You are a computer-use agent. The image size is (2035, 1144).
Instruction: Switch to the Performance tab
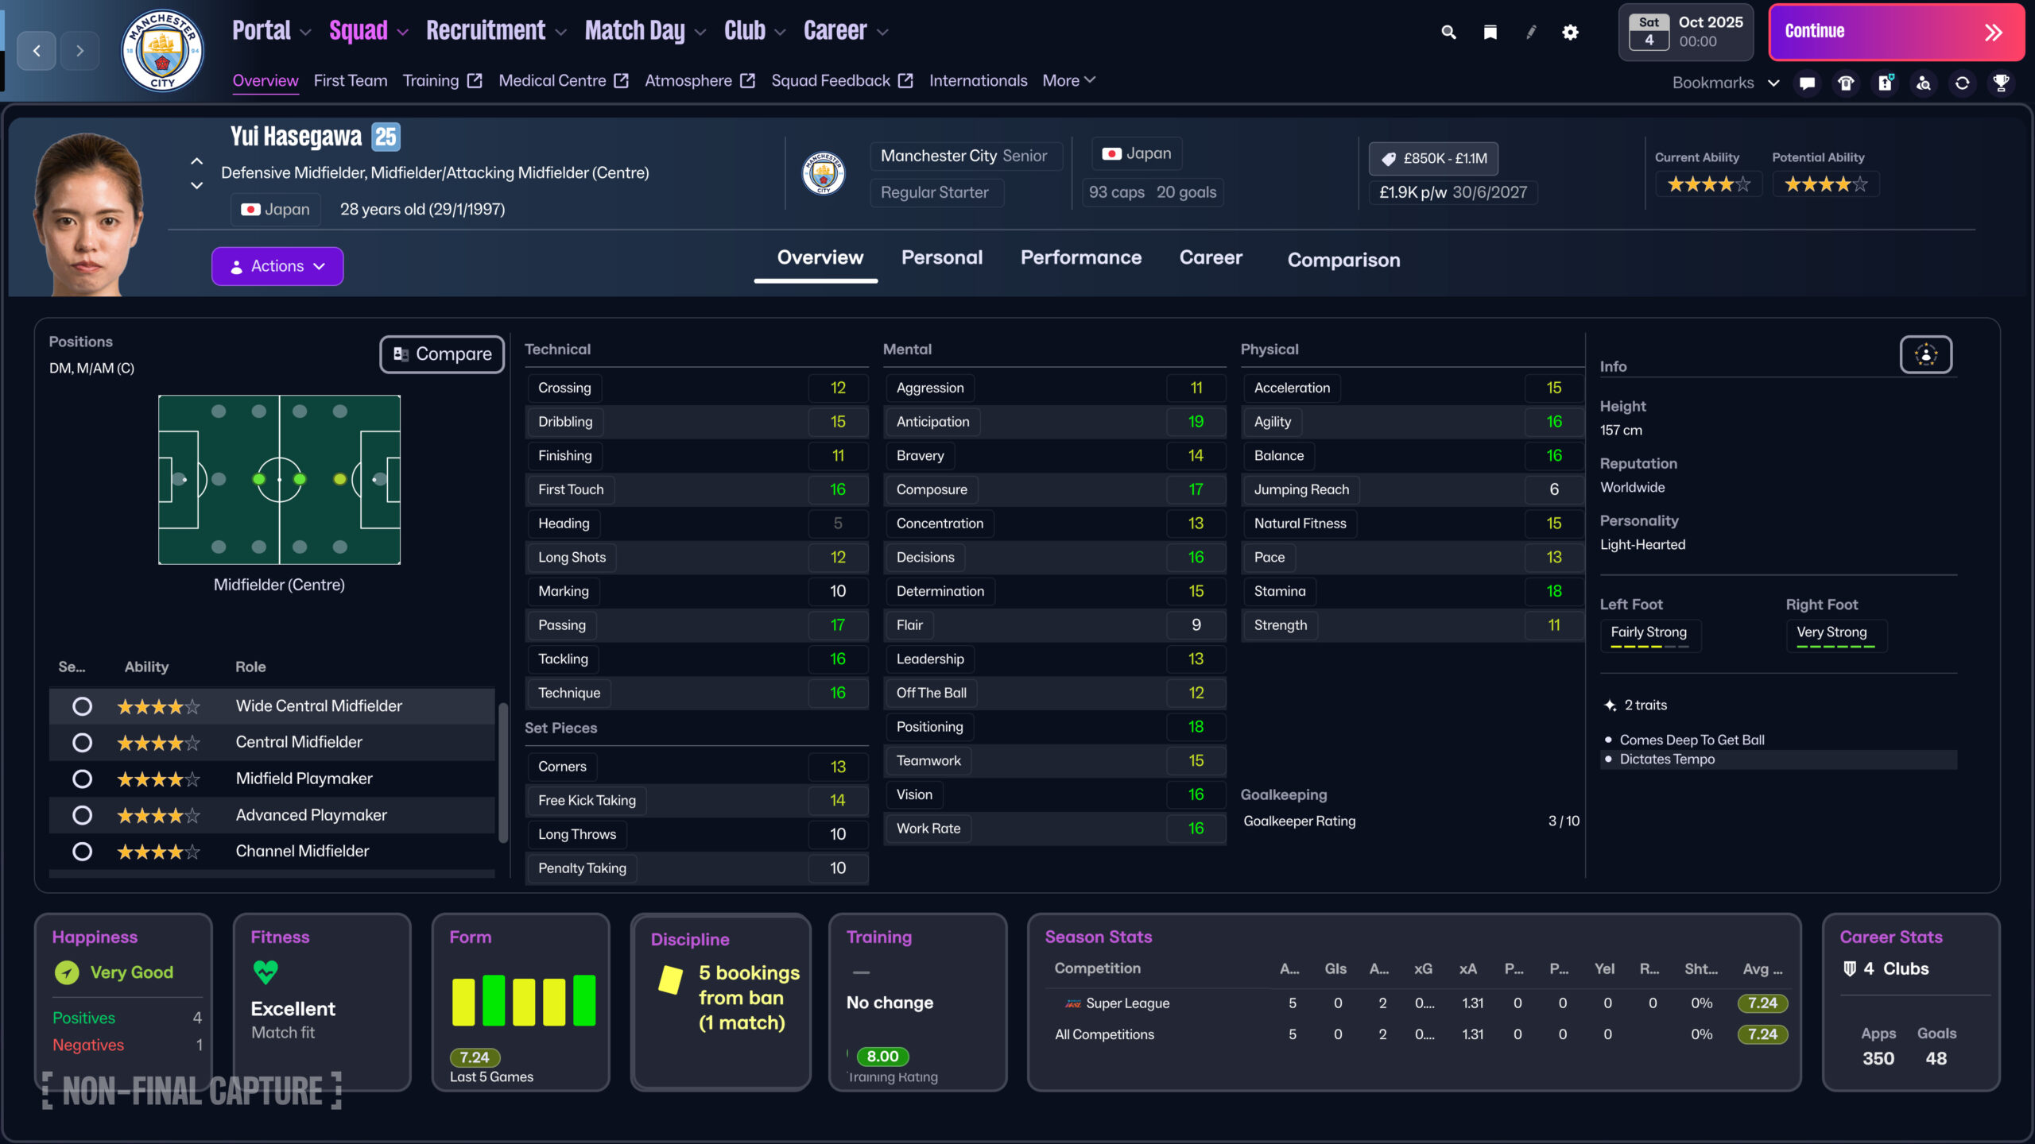point(1081,257)
